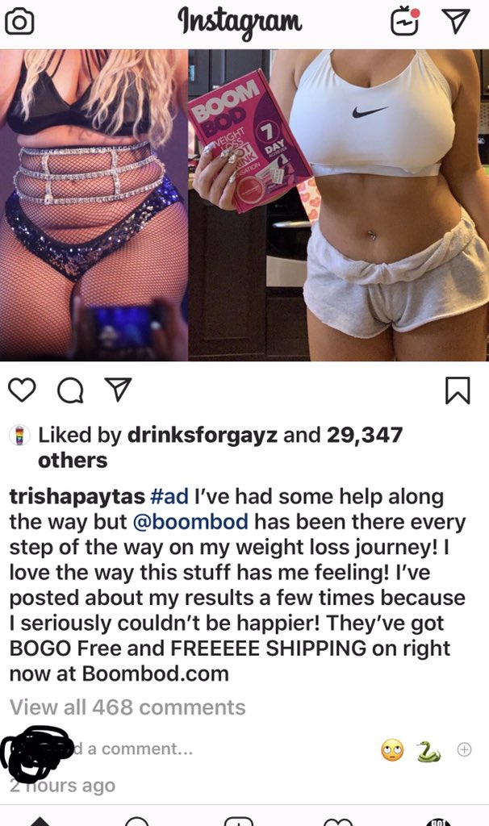Open the drinksforgayz liker profile
This screenshot has width=489, height=826.
point(203,435)
